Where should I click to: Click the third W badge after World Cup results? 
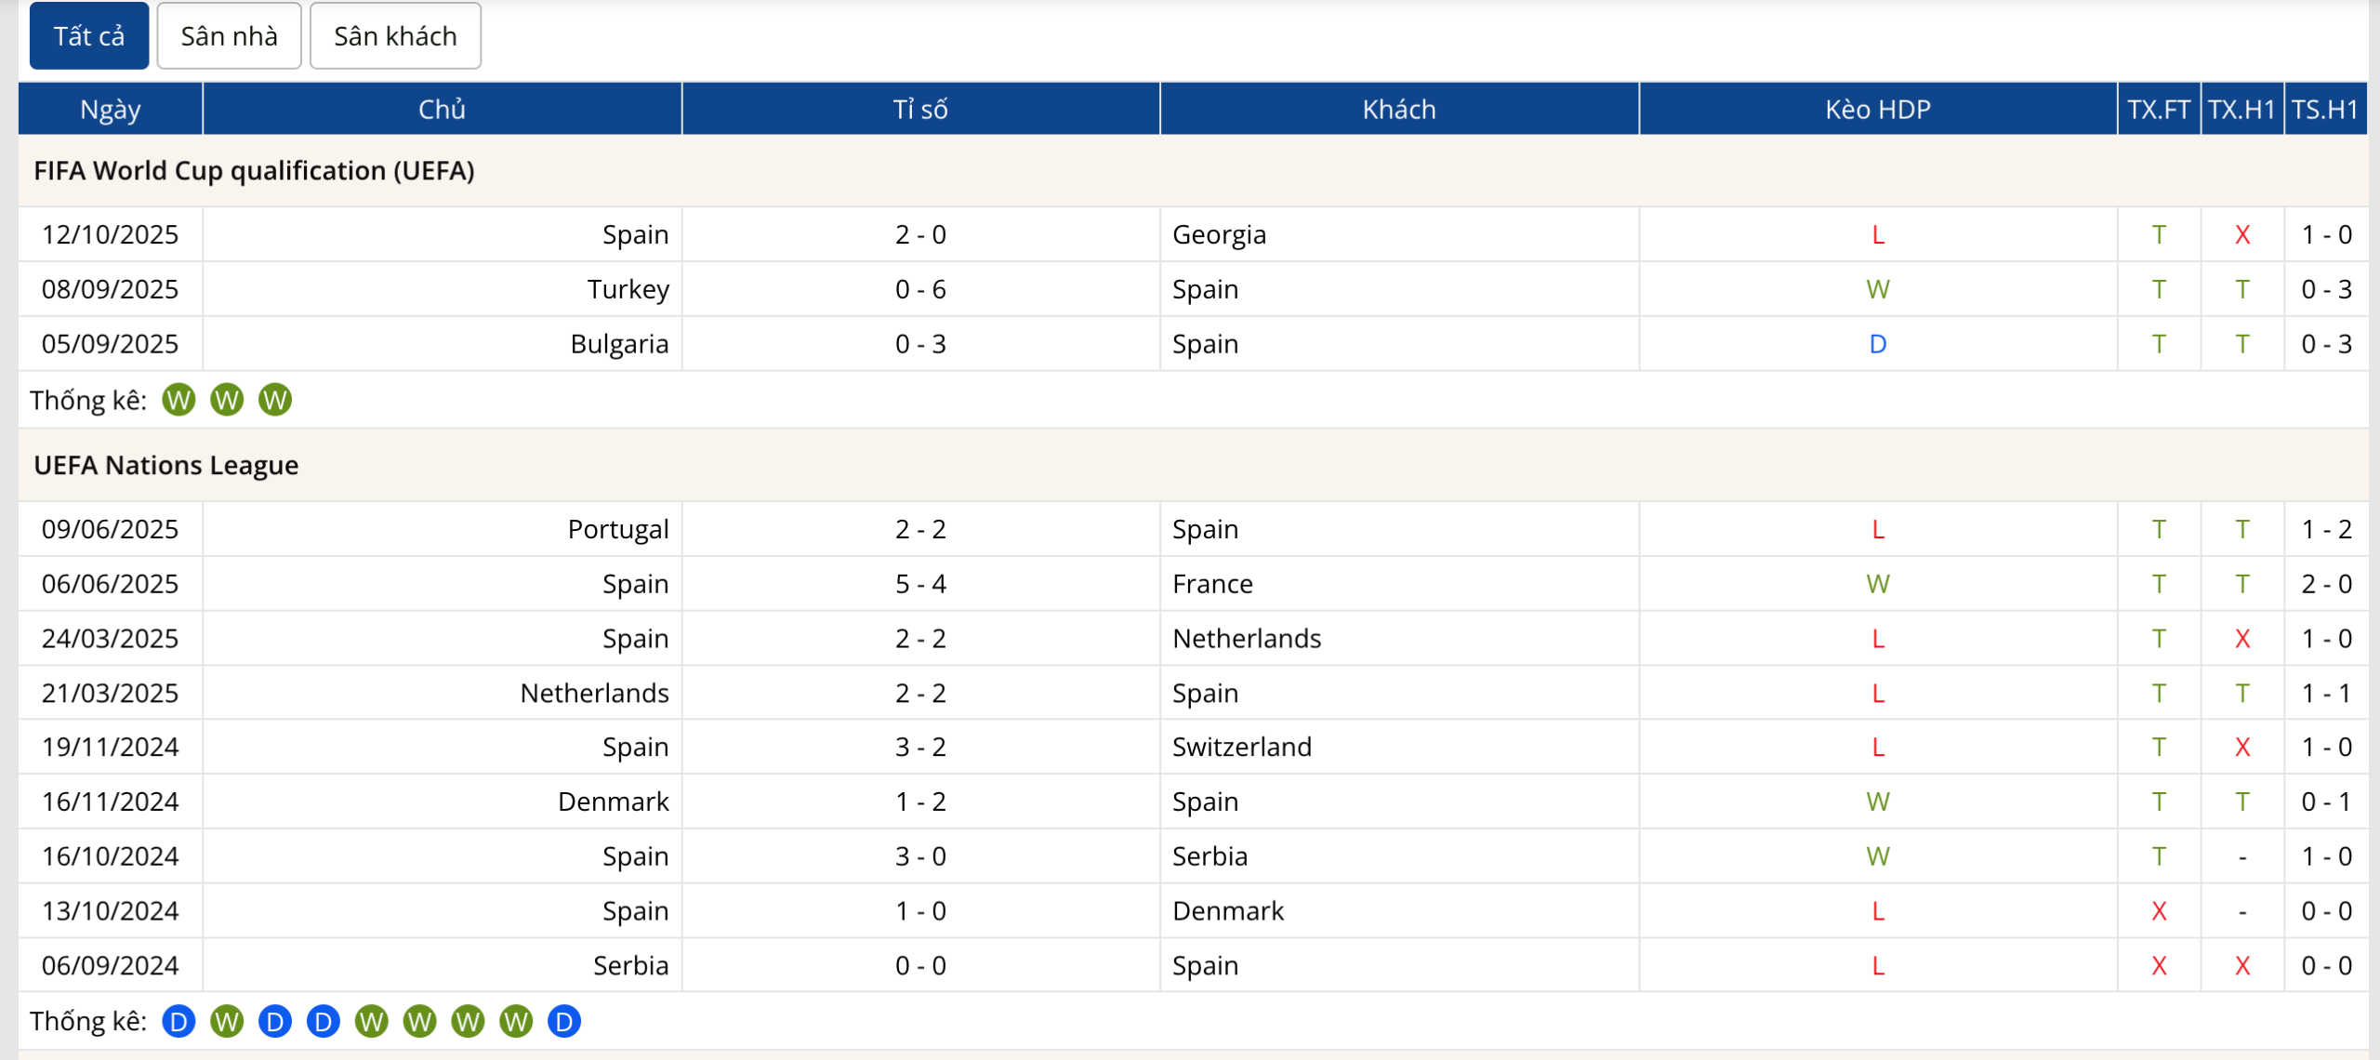coord(274,400)
